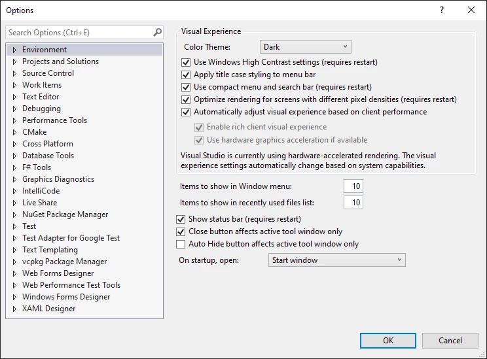
Task: Select the Live Share category
Action: [40, 203]
